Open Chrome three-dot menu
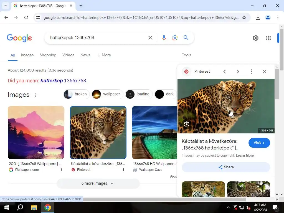The height and width of the screenshot is (213, 284). (278, 17)
